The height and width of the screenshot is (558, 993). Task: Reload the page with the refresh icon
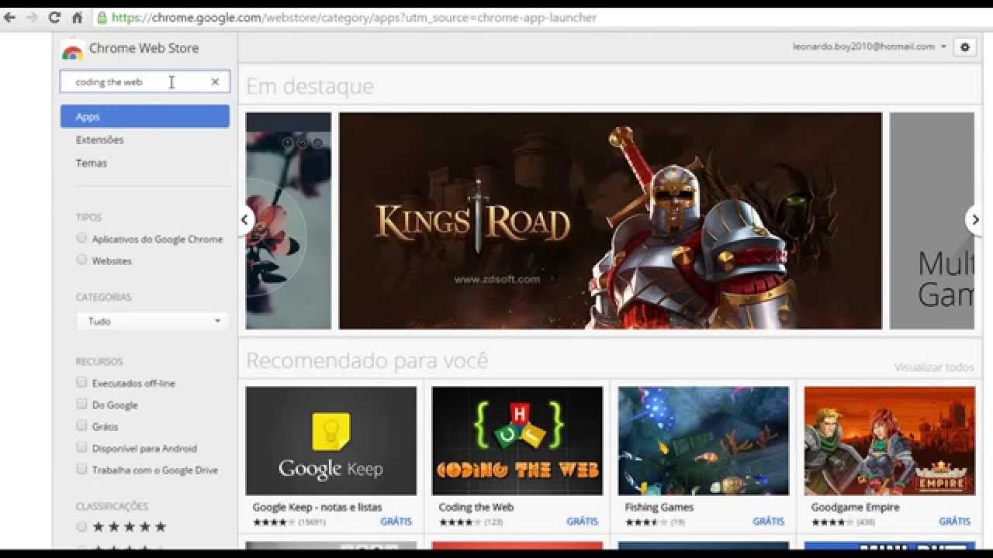(x=54, y=17)
